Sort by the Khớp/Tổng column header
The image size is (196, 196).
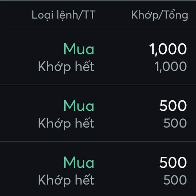point(159,15)
